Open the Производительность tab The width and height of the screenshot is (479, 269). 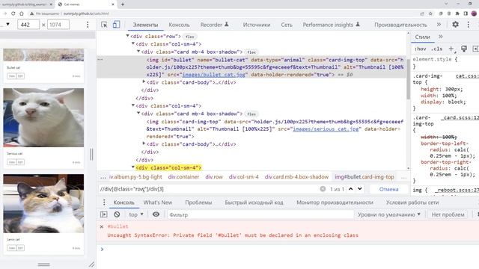400,25
